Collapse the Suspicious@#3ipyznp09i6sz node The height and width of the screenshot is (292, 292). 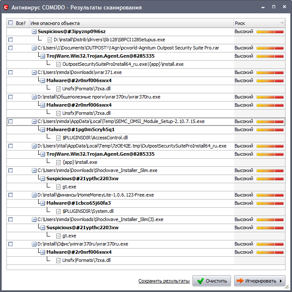coord(34,31)
